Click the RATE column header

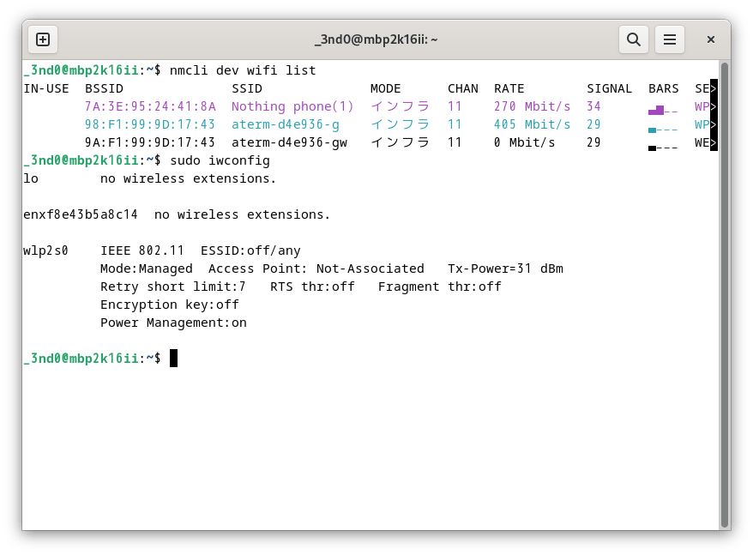(509, 88)
